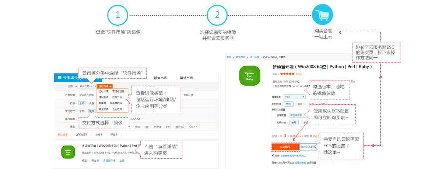Go to 首页 via the breadcrumb
The width and height of the screenshot is (442, 169).
pos(229,57)
